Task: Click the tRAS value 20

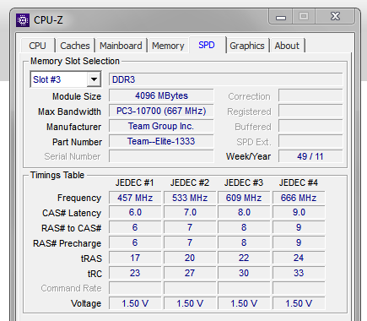Action: coord(190,258)
